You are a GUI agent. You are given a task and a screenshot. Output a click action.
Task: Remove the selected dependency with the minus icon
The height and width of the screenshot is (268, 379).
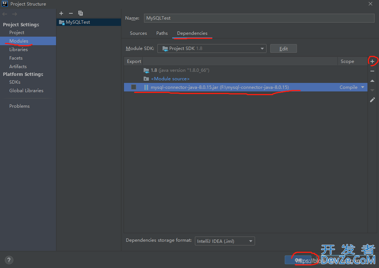[372, 71]
